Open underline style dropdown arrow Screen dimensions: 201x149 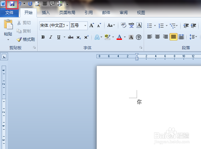pyautogui.click(x=64, y=37)
